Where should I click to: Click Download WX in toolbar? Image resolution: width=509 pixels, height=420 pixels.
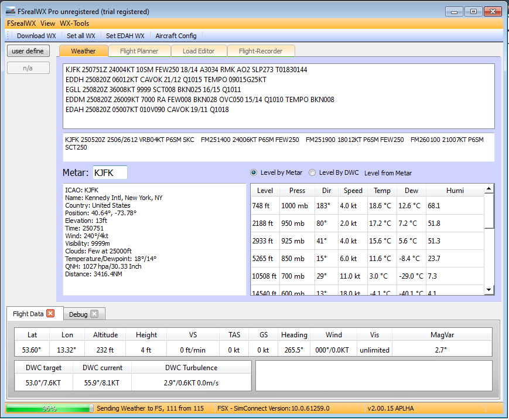(36, 36)
